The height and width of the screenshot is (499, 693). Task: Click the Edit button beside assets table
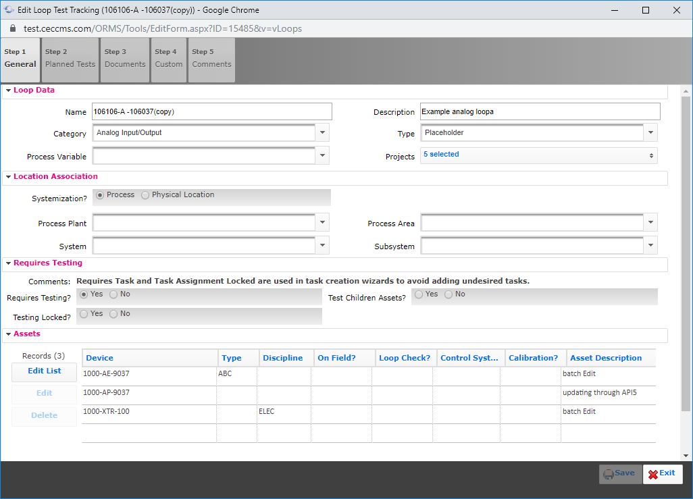(44, 394)
